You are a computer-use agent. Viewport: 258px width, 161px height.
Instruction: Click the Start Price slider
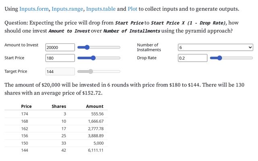[99, 58]
